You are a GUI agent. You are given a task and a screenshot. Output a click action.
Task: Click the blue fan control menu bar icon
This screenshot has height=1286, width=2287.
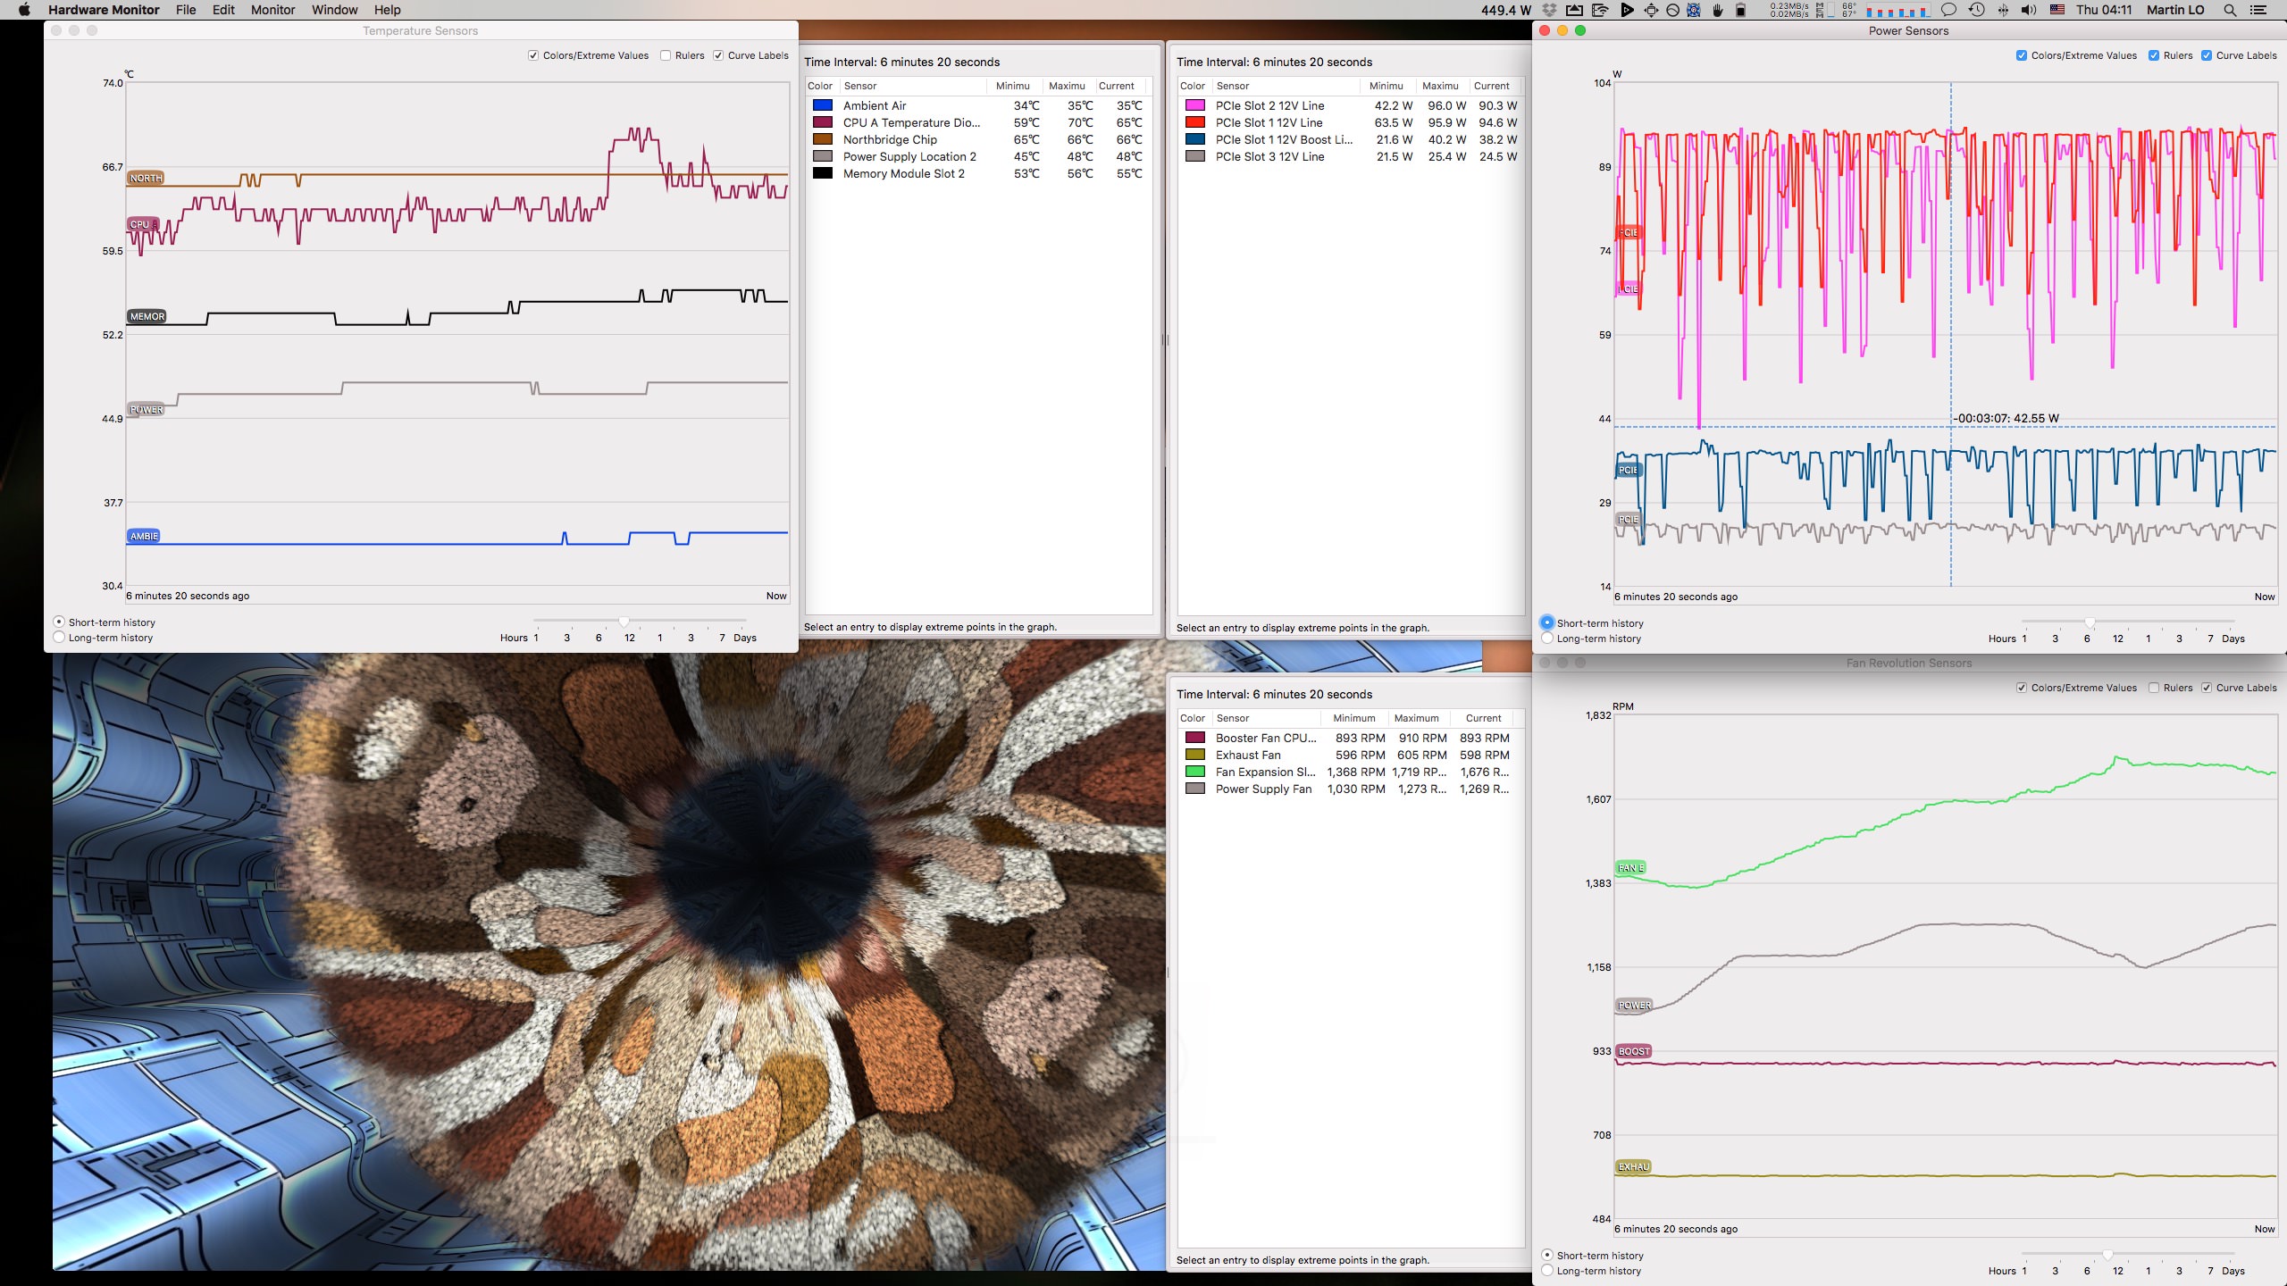(x=1693, y=10)
